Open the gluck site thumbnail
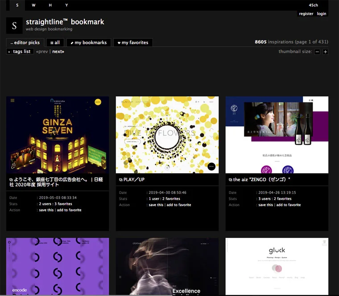The width and height of the screenshot is (339, 296). (277, 267)
